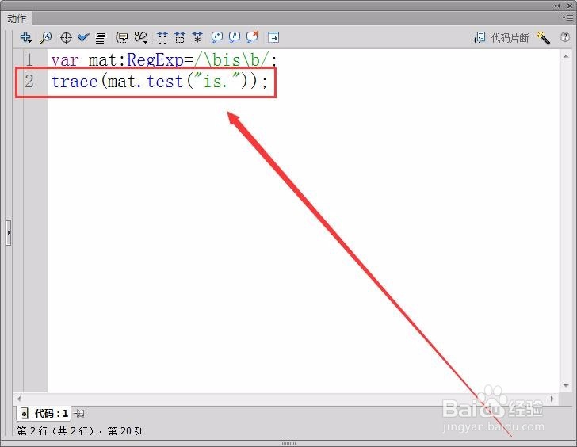Close the Actions panel
The width and height of the screenshot is (577, 447).
[x=570, y=6]
